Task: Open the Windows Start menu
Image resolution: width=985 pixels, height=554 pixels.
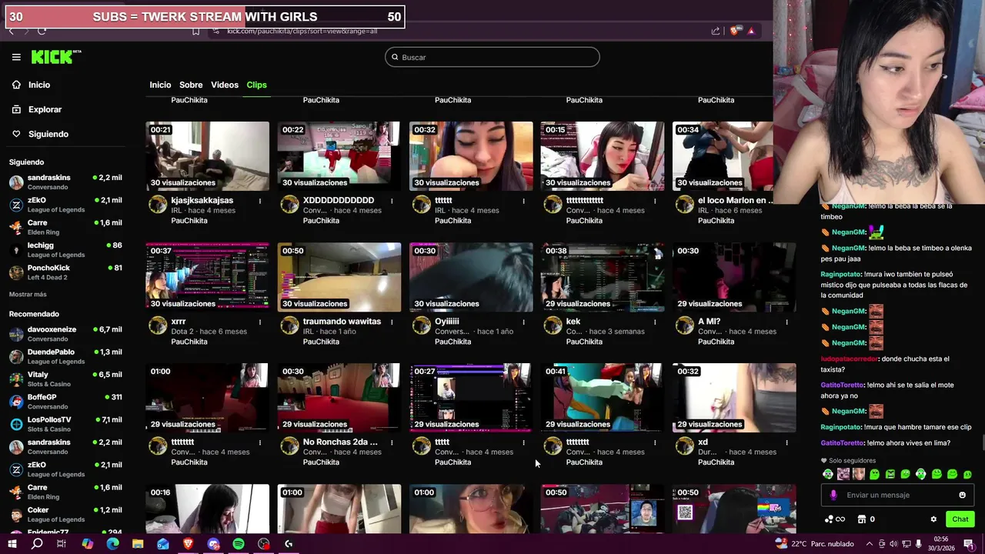Action: [x=12, y=544]
